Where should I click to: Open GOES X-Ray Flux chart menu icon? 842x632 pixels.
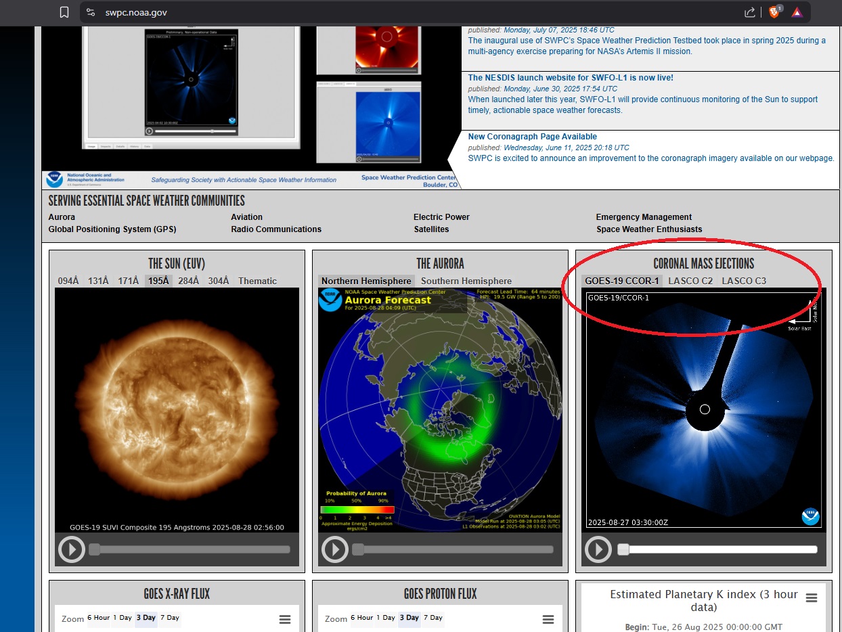tap(285, 619)
